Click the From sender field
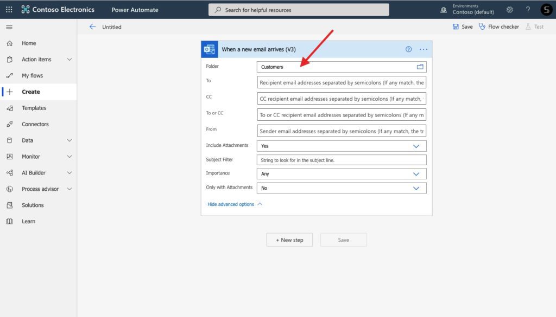The width and height of the screenshot is (556, 317). tap(342, 131)
